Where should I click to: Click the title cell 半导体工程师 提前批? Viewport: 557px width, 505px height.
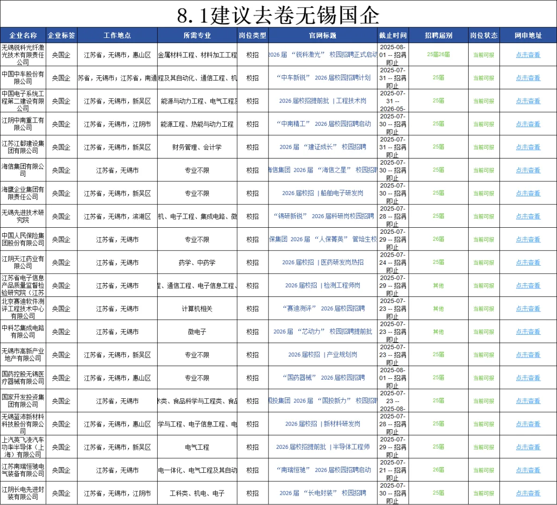[x=323, y=447]
